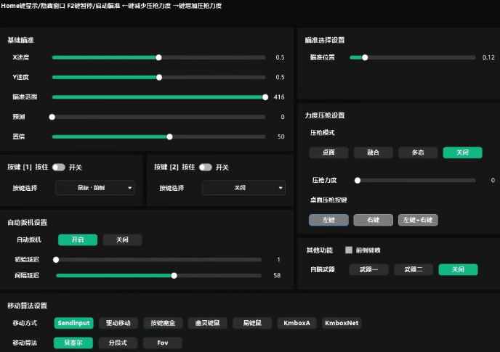This screenshot has height=352, width=500.
Task: Select 武器一 for 自瞄武器
Action: pos(368,269)
